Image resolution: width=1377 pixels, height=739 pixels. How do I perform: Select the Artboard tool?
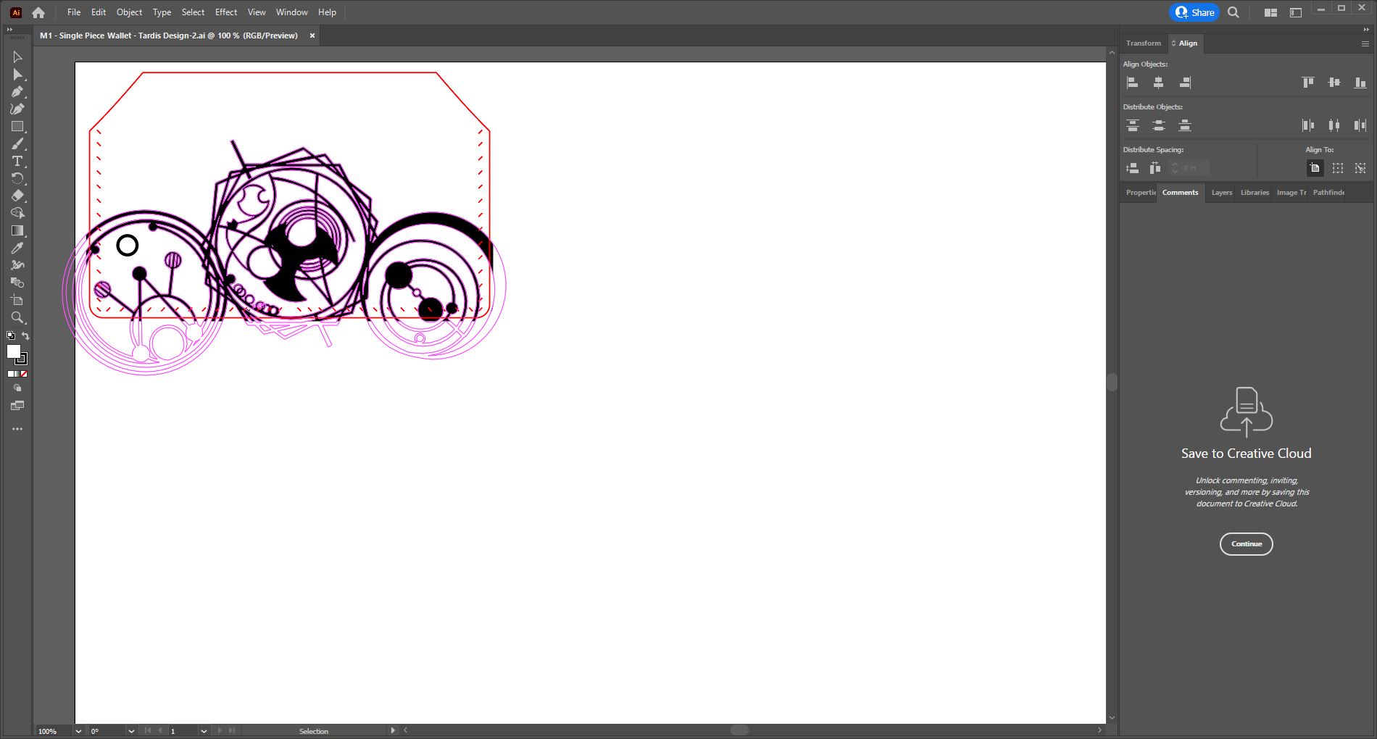[17, 301]
